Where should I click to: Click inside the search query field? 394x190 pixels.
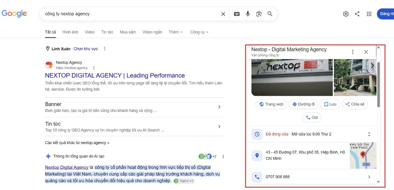(x=131, y=14)
